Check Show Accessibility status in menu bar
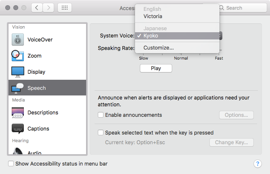 coord(11,164)
